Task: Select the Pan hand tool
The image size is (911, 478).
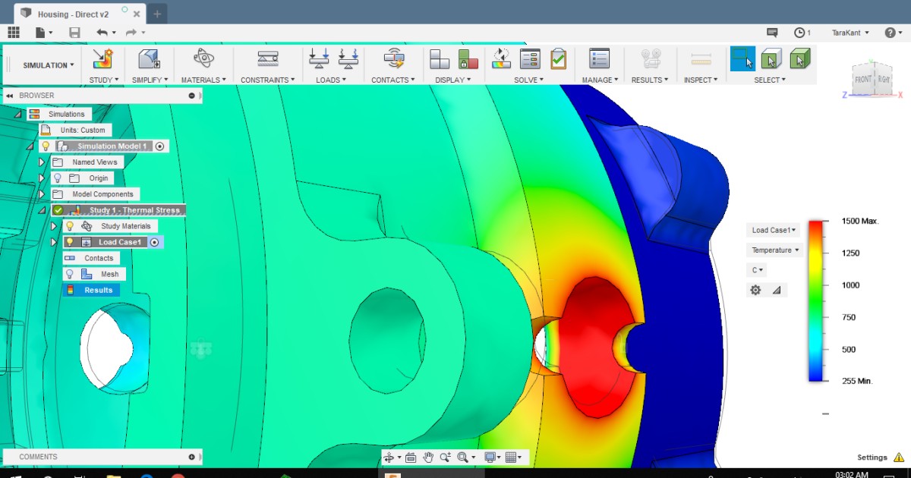Action: (428, 458)
